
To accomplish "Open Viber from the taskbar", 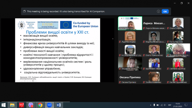I will 31,105.
